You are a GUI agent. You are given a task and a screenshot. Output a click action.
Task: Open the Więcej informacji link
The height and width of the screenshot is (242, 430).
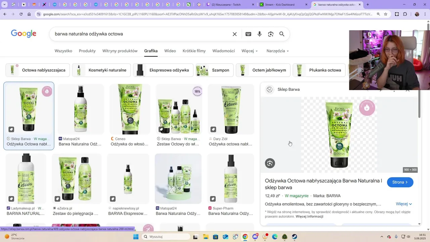click(309, 216)
